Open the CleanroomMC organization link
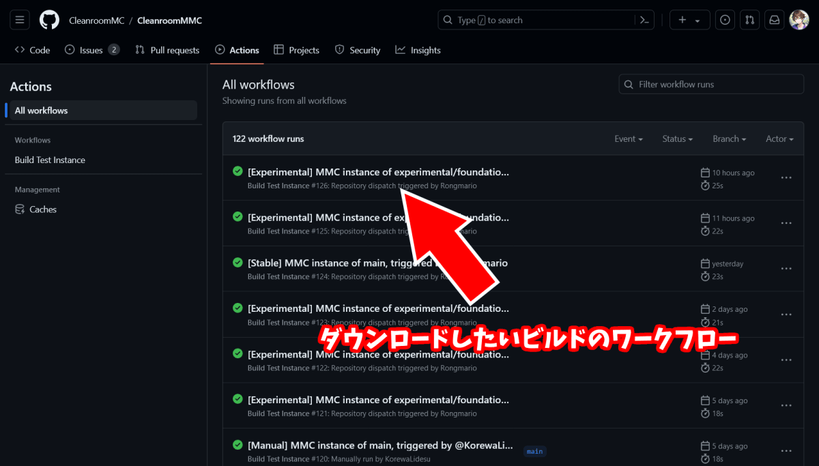The height and width of the screenshot is (466, 819). (97, 20)
